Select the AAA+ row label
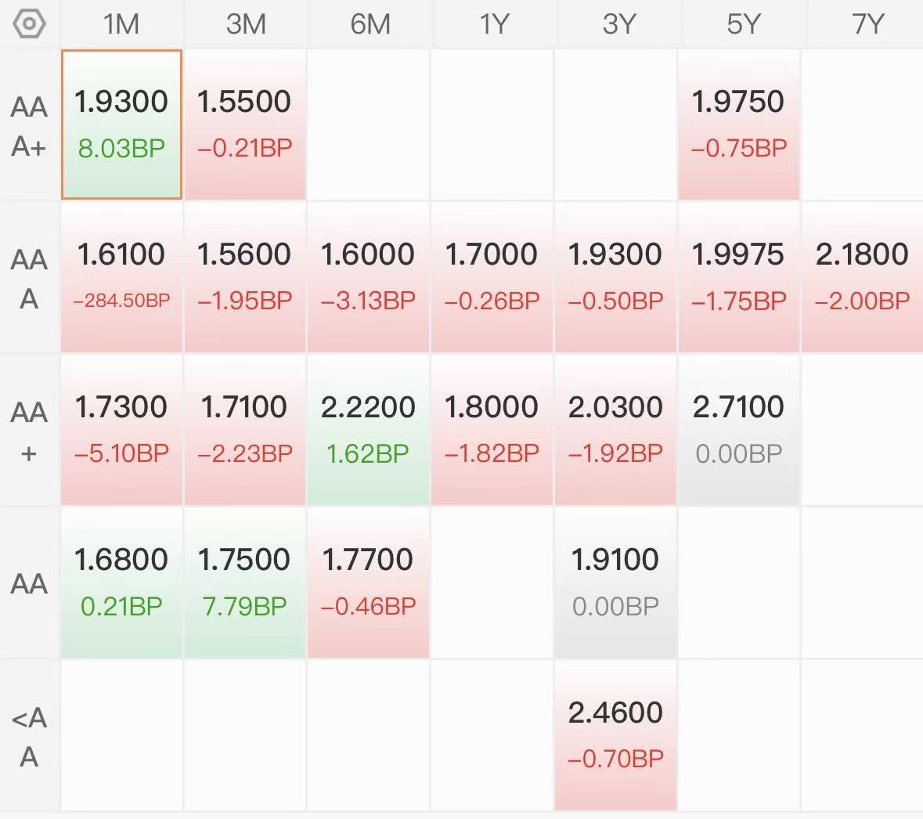 (29, 125)
